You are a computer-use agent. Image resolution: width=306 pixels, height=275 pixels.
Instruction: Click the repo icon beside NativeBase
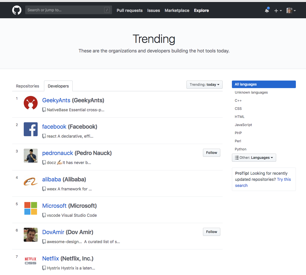click(x=44, y=110)
